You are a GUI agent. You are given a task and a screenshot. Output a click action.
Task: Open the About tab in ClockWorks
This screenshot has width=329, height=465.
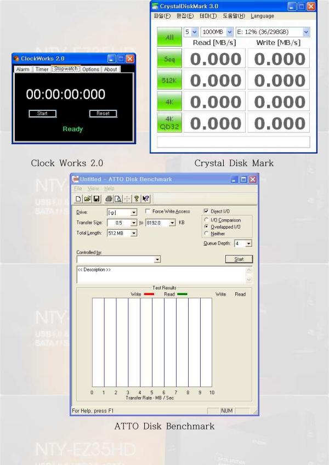coord(110,69)
